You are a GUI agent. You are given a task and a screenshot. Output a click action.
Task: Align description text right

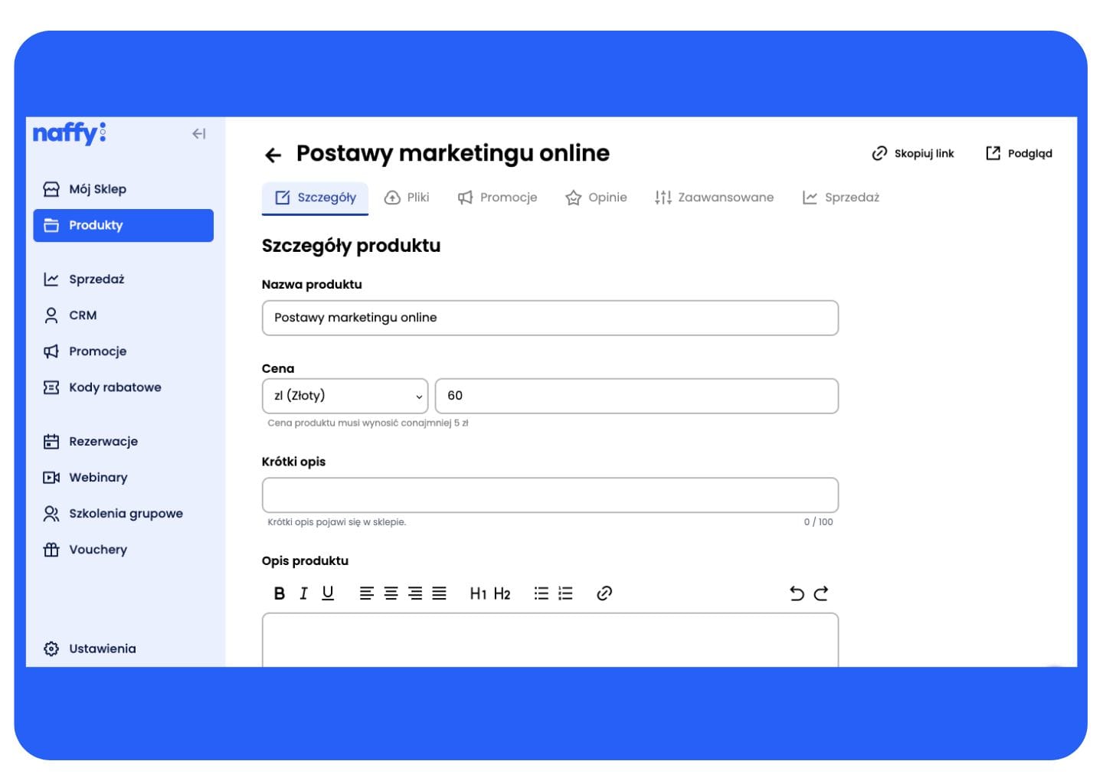point(415,593)
